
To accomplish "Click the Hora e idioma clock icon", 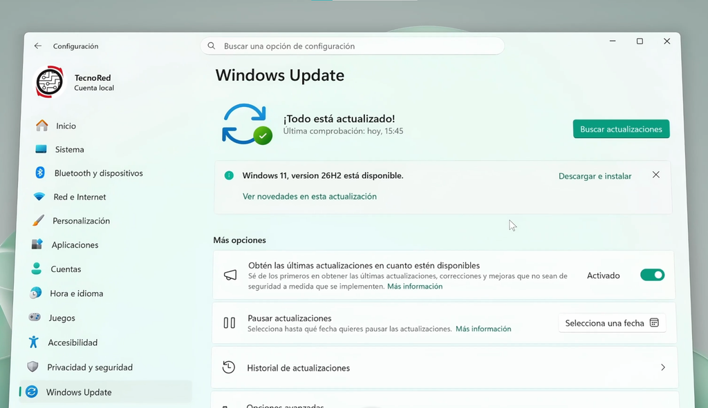I will [35, 293].
